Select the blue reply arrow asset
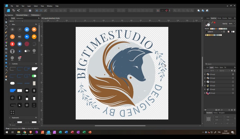This screenshot has height=139, width=240. 27,37
